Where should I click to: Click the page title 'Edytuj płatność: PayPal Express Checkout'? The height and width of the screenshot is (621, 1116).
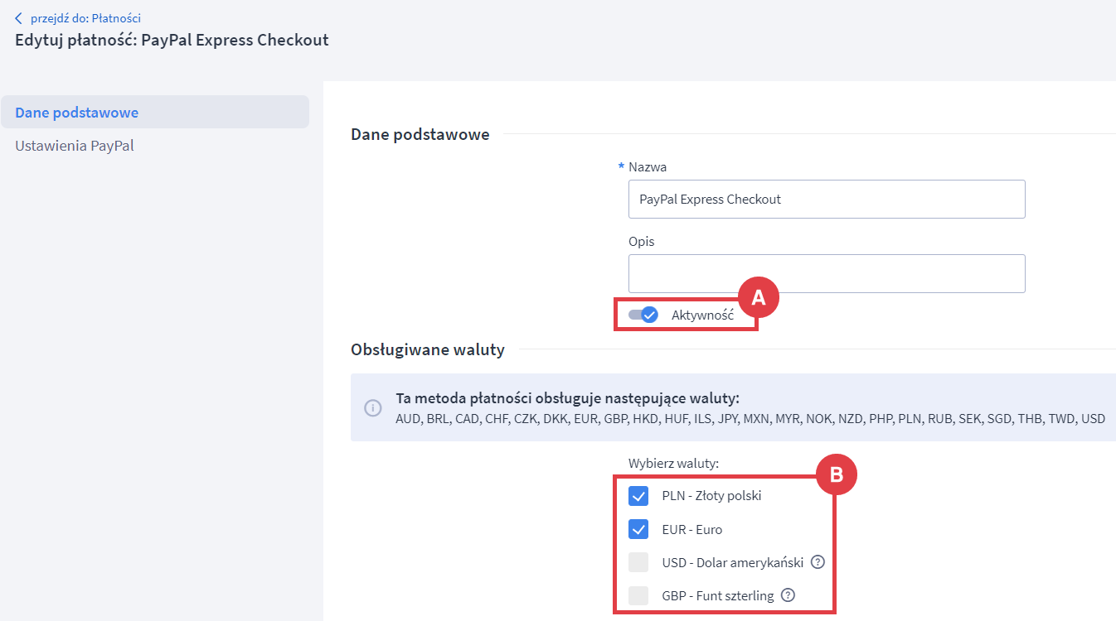(x=172, y=40)
